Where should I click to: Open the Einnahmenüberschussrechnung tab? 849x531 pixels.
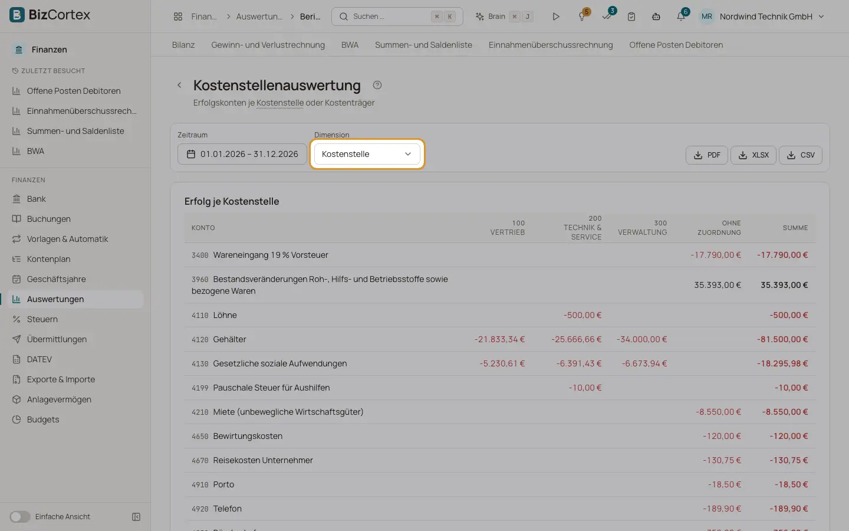click(x=551, y=45)
